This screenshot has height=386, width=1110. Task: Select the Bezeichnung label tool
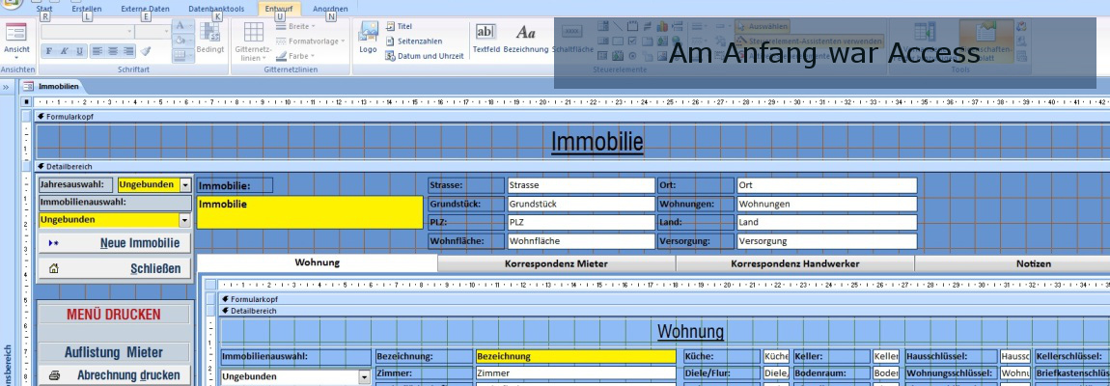coord(526,39)
